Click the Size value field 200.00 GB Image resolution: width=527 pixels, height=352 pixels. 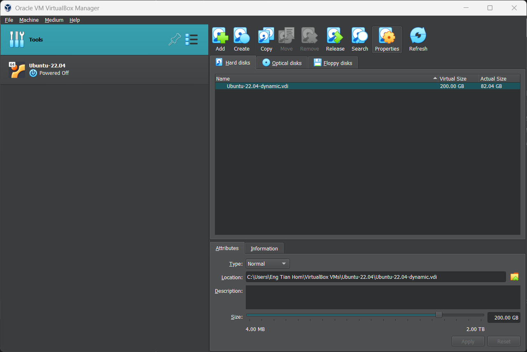click(504, 317)
